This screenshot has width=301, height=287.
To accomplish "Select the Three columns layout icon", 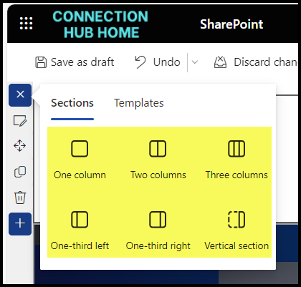I will point(236,149).
